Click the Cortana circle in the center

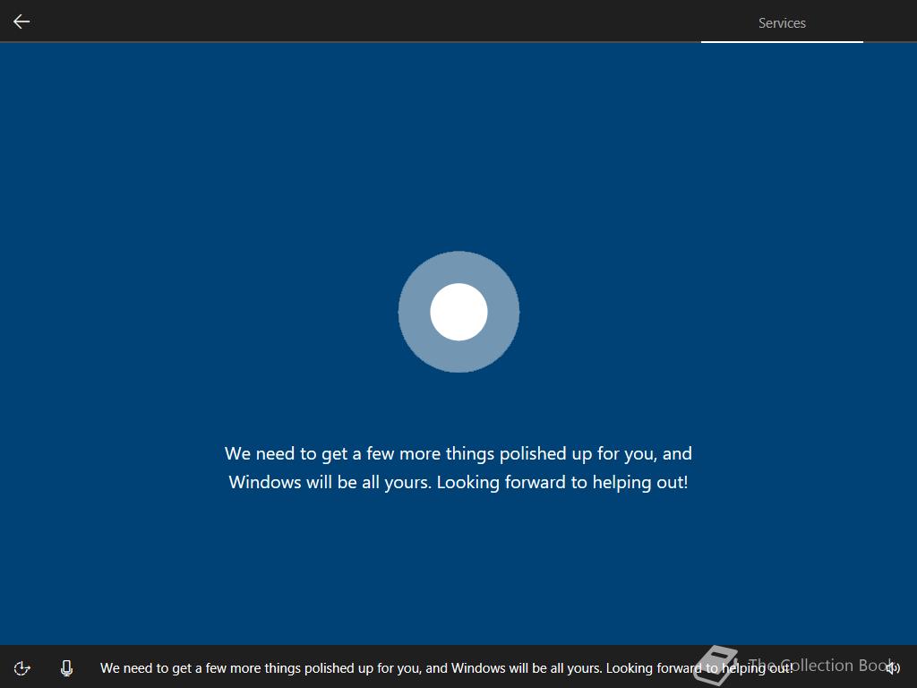458,312
